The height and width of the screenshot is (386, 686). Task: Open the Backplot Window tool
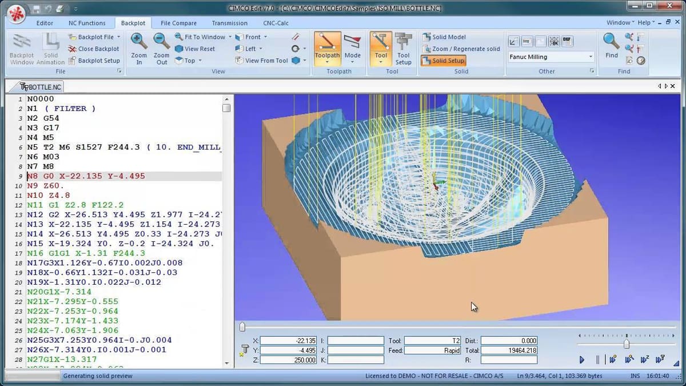(x=22, y=49)
